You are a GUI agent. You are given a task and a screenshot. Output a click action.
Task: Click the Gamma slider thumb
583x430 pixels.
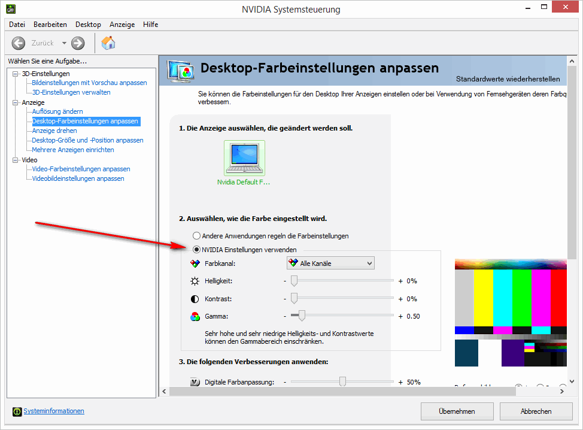(x=302, y=316)
